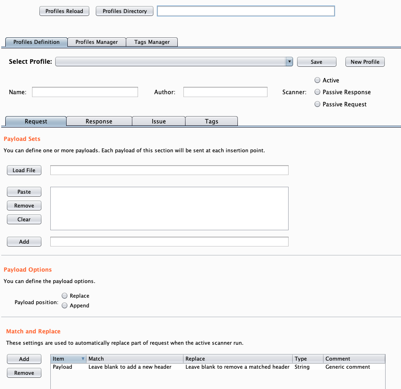Screen dimensions: 401x389
Task: Click inside the payload list box
Action: pyautogui.click(x=169, y=208)
